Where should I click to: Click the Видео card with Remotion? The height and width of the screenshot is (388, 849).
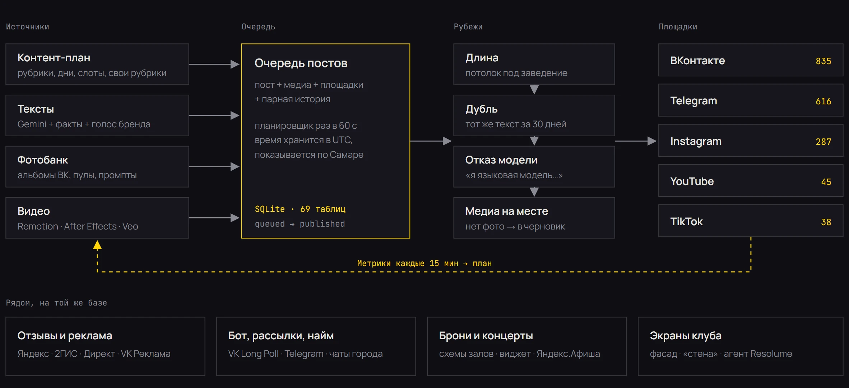coord(97,218)
